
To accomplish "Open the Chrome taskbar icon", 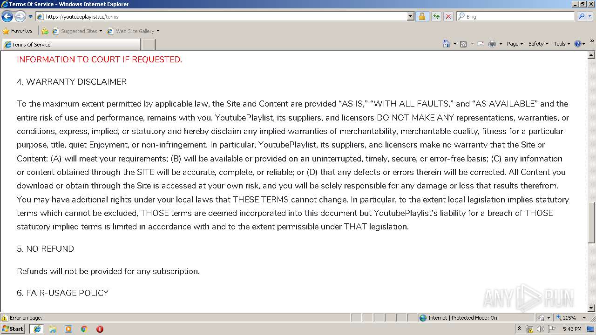I will [84, 329].
